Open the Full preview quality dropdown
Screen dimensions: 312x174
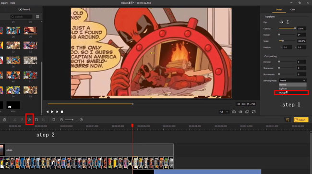click(224, 112)
